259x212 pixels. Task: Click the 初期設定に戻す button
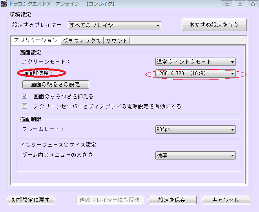click(31, 200)
